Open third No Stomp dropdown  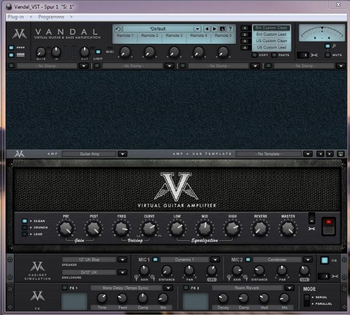click(x=255, y=66)
